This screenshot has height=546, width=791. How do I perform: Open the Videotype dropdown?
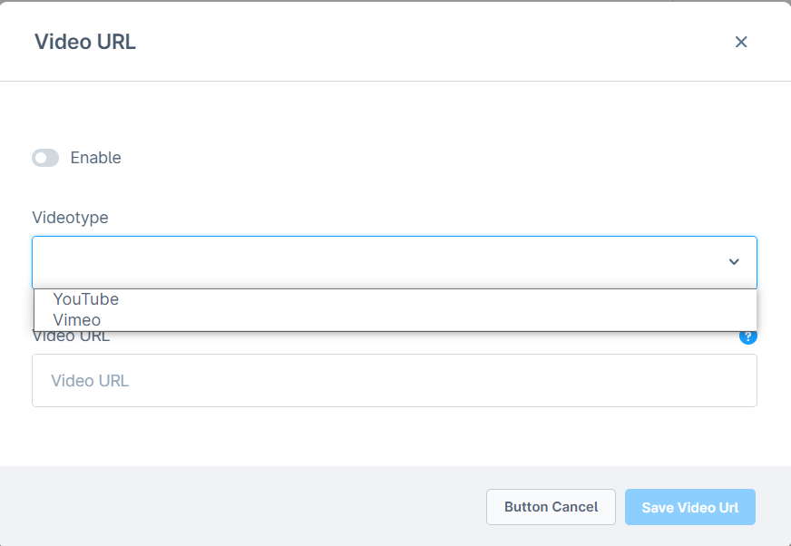[395, 261]
